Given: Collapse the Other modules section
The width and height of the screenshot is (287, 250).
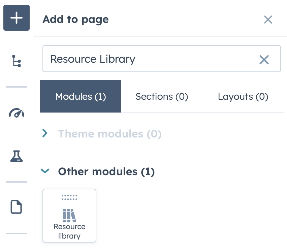Looking at the screenshot, I should click(45, 171).
